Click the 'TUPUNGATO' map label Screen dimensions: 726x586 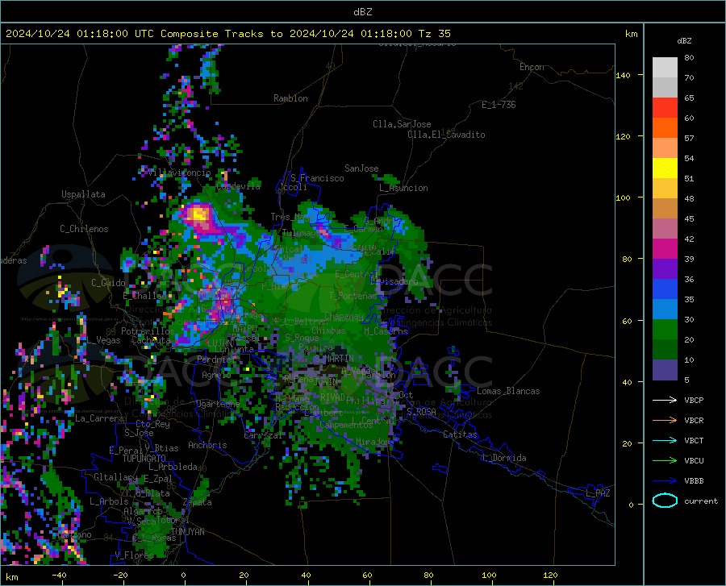tap(144, 459)
